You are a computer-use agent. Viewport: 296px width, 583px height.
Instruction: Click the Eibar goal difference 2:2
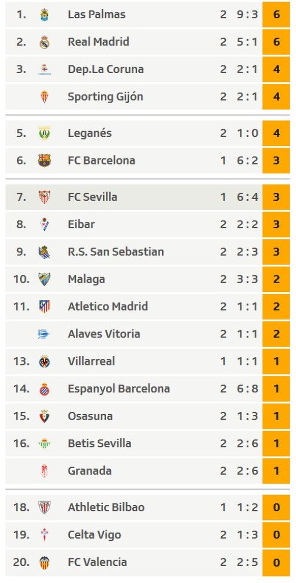tap(247, 225)
